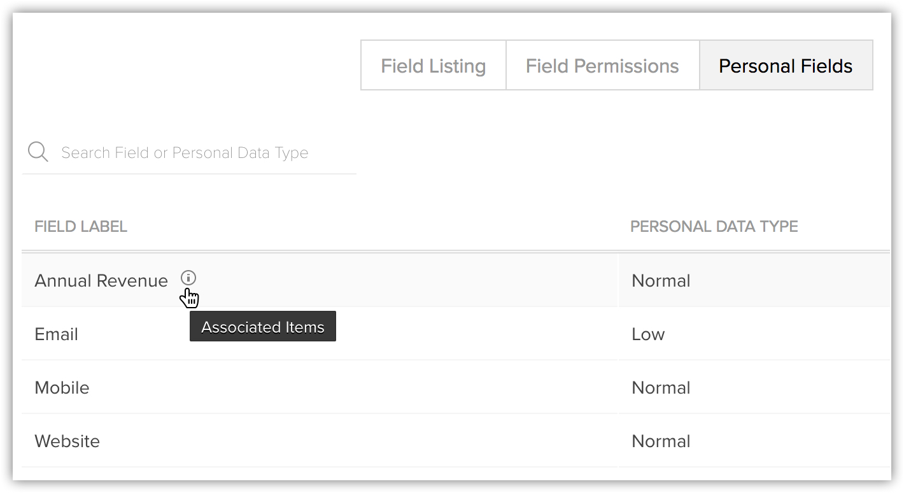Open the Field Permissions tab
This screenshot has height=493, width=904.
pyautogui.click(x=602, y=66)
